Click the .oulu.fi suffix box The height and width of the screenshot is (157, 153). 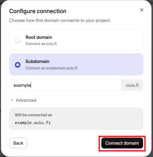click(x=132, y=85)
